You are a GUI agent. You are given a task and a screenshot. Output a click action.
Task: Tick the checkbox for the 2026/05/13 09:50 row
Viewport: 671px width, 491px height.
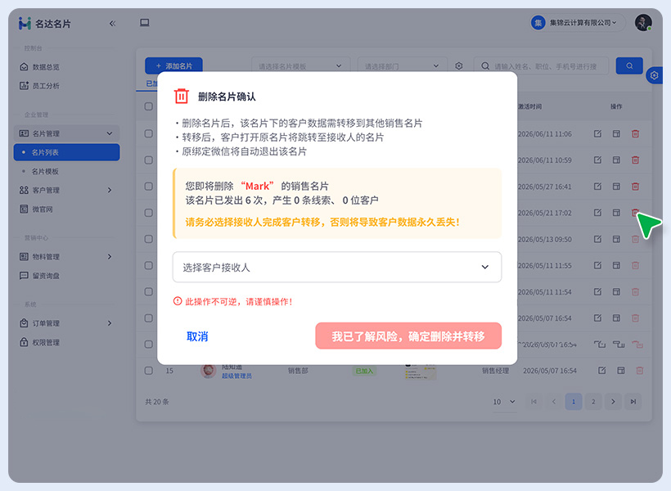[x=148, y=239]
